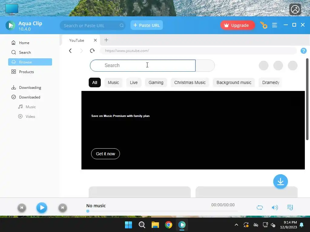The height and width of the screenshot is (232, 310).
Task: Open downloaded Video category
Action: (x=30, y=116)
